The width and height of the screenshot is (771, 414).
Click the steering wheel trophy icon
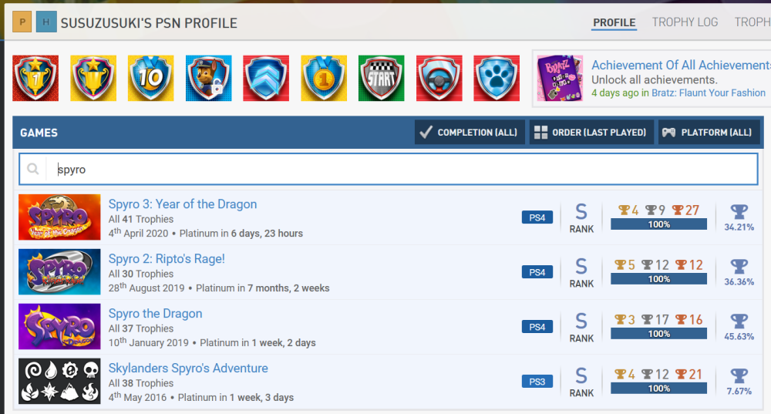point(439,78)
